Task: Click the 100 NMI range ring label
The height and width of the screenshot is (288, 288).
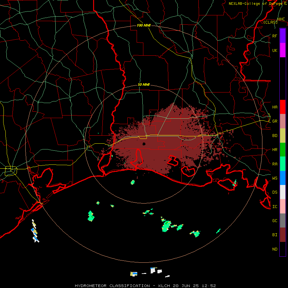Action: [144, 25]
